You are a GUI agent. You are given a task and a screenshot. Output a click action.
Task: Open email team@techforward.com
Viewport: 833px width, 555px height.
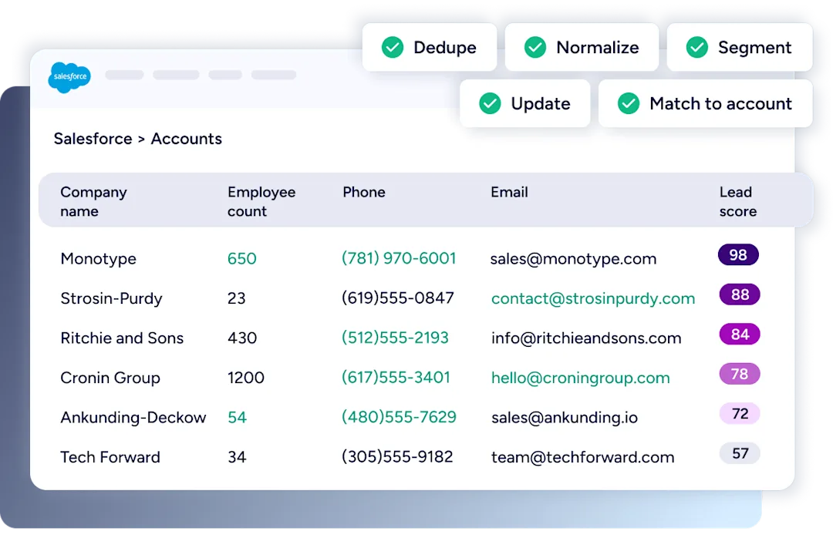point(582,457)
